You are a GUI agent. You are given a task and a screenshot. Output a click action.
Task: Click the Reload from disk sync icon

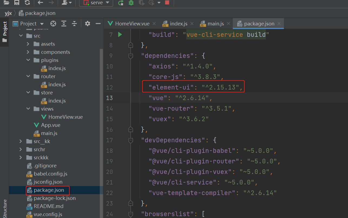[x=27, y=3]
